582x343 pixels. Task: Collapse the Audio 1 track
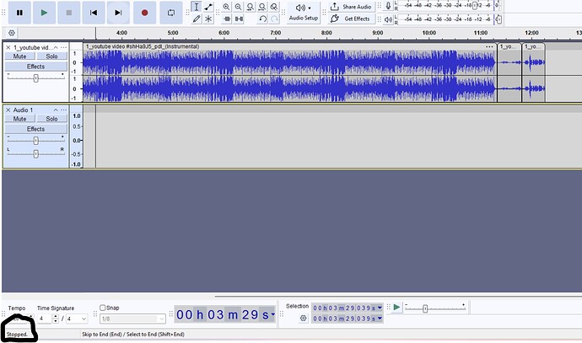56,110
